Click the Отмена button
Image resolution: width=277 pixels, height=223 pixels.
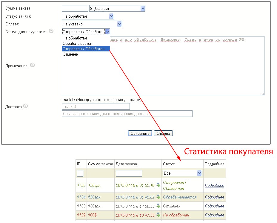(x=163, y=133)
